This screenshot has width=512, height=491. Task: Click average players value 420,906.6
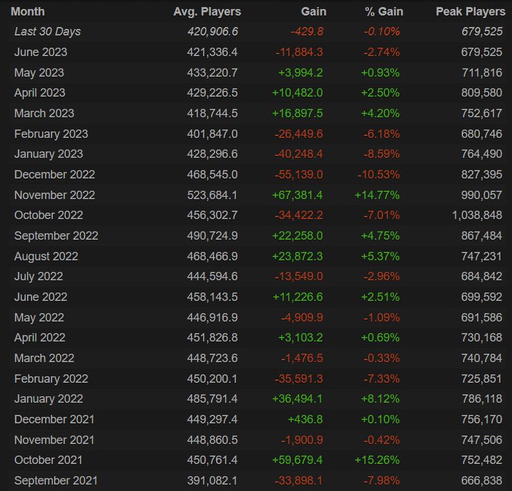point(213,32)
